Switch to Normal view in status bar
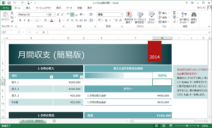The image size is (212, 128). (x=156, y=126)
